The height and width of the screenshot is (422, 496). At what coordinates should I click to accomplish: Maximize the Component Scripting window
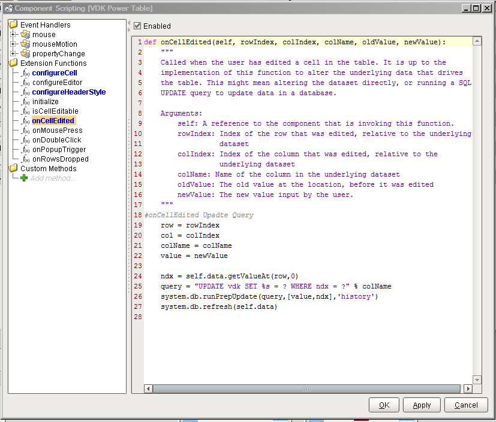click(x=476, y=8)
